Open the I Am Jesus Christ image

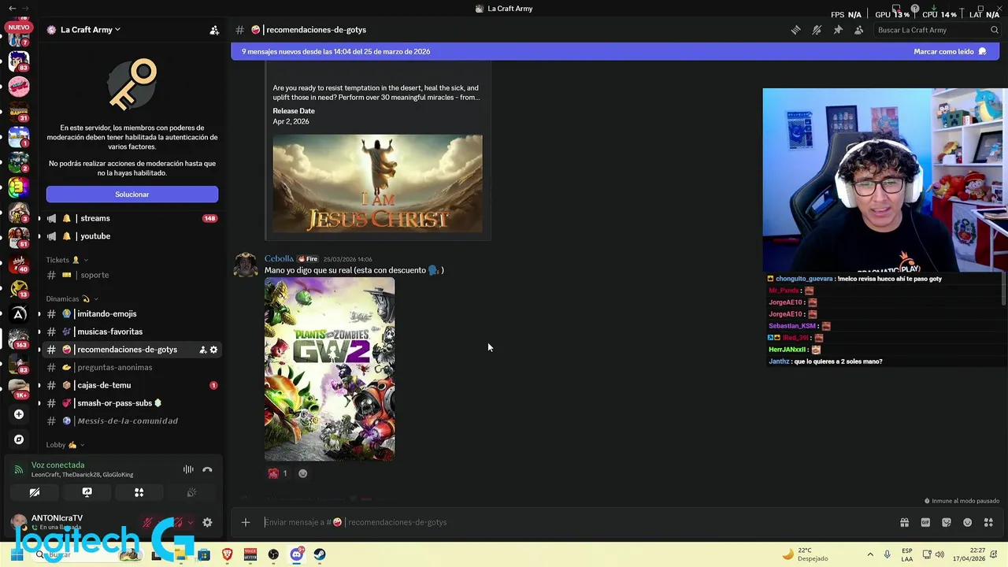[x=377, y=183]
